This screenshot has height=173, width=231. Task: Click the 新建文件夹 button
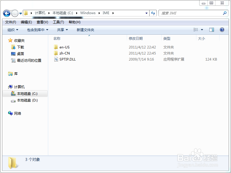pos(85,30)
